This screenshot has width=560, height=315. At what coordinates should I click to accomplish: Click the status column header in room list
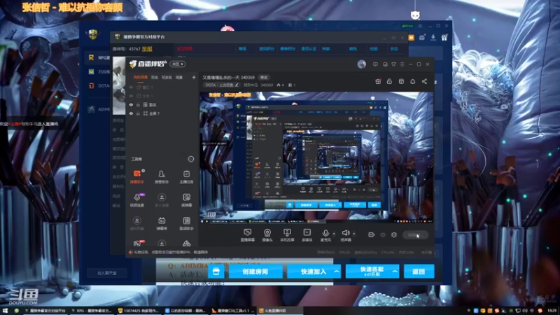394,49
